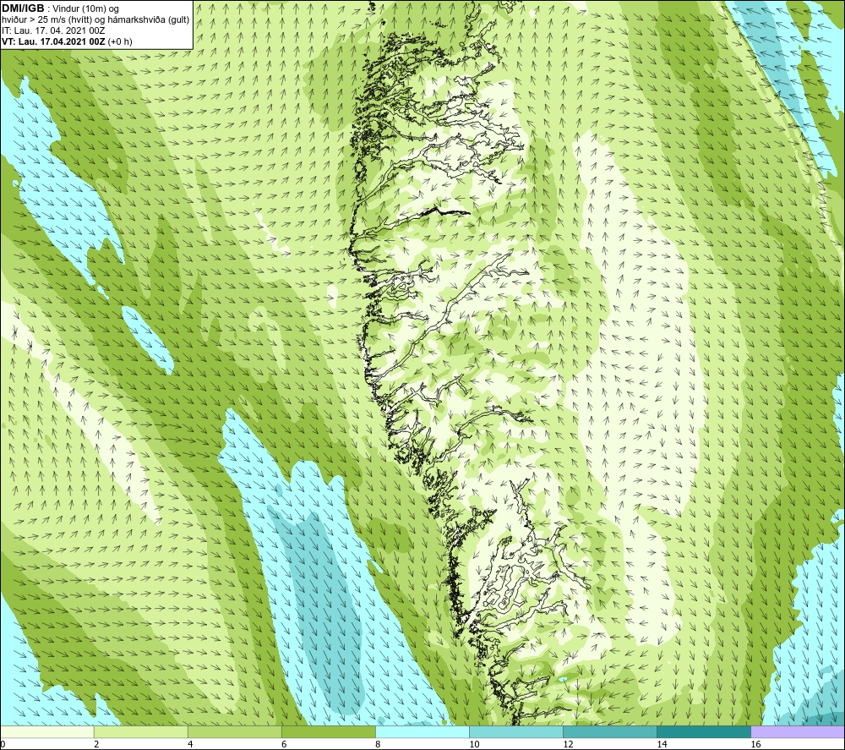Viewport: 845px width, 750px height.
Task: Click the legend scale label "8"
Action: [378, 745]
